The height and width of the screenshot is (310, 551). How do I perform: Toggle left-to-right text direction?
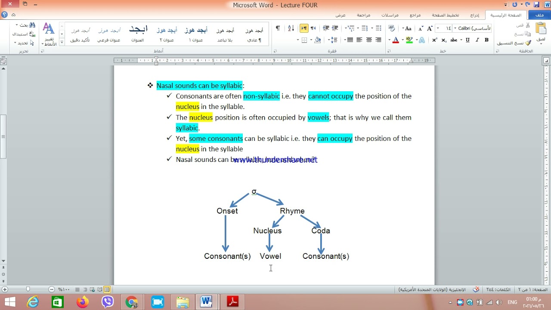[304, 28]
